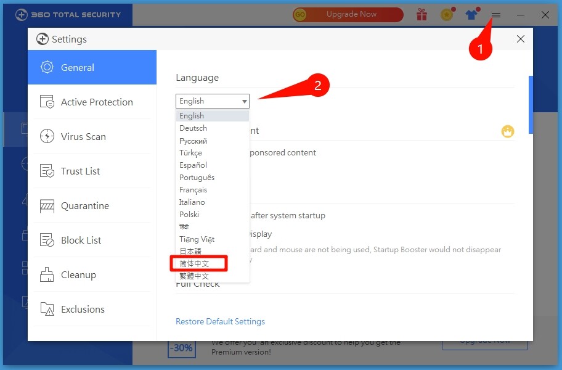Screen dimensions: 562x370
Task: Collapse the Language dropdown arrow
Action: [245, 101]
